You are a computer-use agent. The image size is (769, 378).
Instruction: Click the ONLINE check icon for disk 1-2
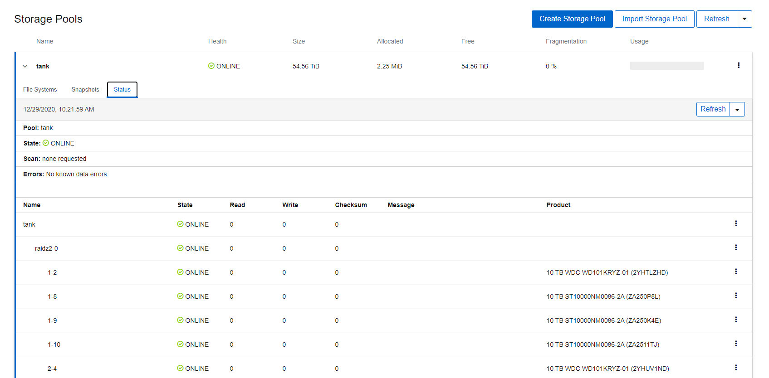180,272
